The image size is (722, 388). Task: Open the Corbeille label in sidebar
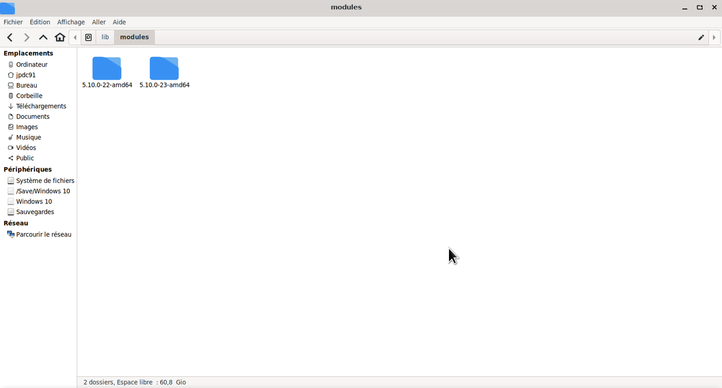click(29, 96)
